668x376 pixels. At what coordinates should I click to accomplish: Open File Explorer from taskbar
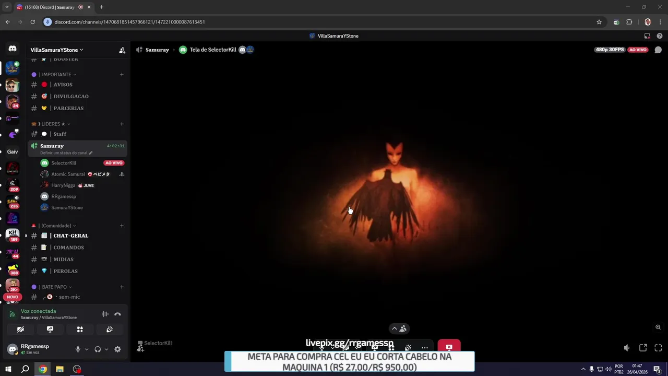[x=59, y=369]
